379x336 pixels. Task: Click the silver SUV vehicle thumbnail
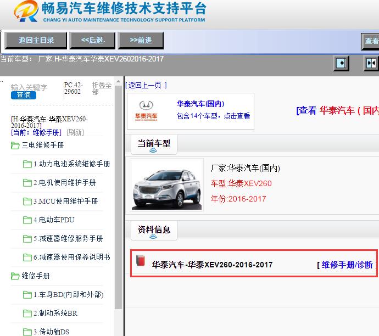point(167,185)
